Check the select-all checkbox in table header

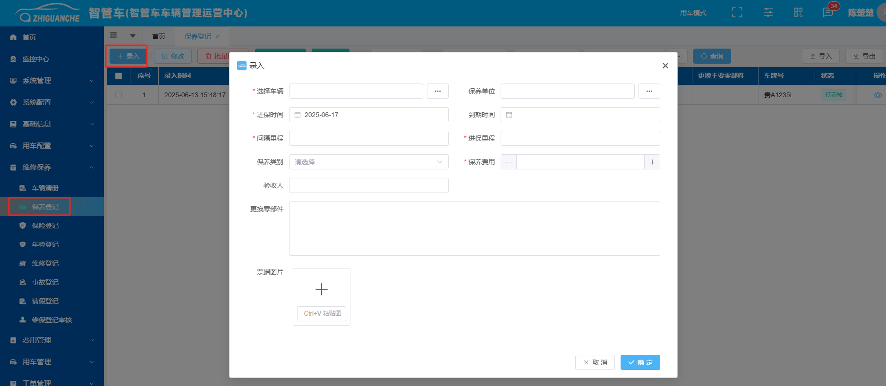[x=119, y=76]
